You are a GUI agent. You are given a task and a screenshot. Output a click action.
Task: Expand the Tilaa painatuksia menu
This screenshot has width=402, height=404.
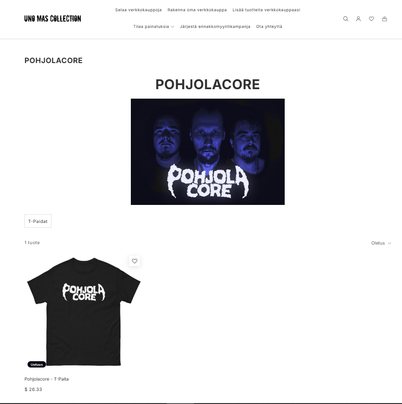tap(153, 27)
